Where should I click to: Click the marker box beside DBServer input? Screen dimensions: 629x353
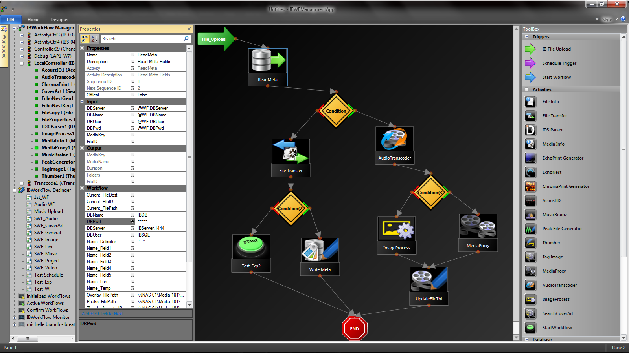pos(132,108)
